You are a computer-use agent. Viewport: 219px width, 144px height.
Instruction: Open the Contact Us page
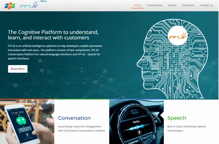coord(206,5)
